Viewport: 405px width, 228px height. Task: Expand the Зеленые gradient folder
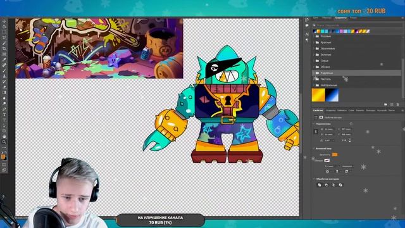314,54
